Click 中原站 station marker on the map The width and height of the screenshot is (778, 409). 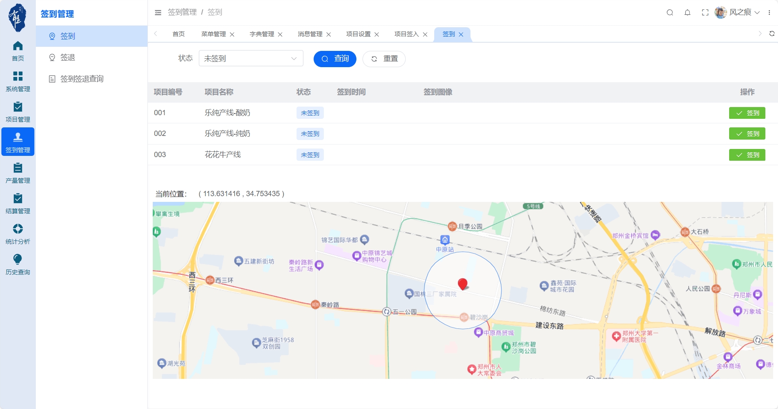tap(445, 240)
